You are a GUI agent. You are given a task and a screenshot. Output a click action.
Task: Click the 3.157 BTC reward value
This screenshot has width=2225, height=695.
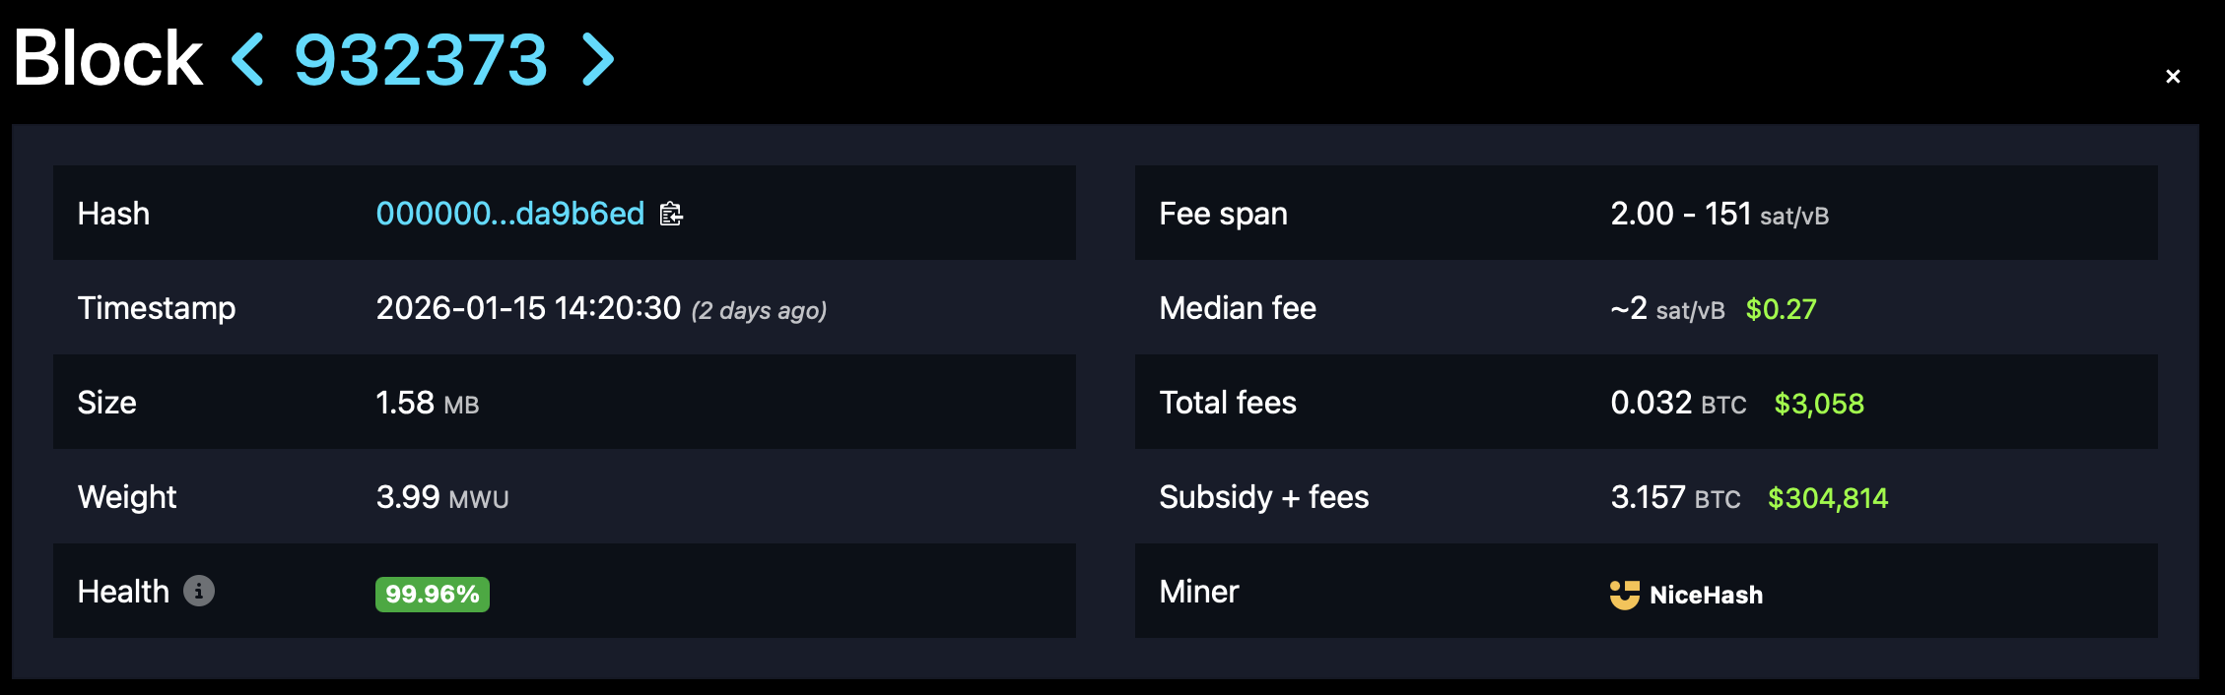point(1675,497)
